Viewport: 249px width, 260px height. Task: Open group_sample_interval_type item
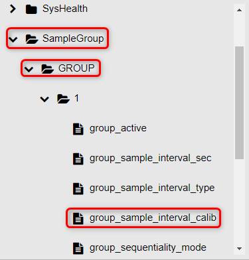click(x=152, y=188)
